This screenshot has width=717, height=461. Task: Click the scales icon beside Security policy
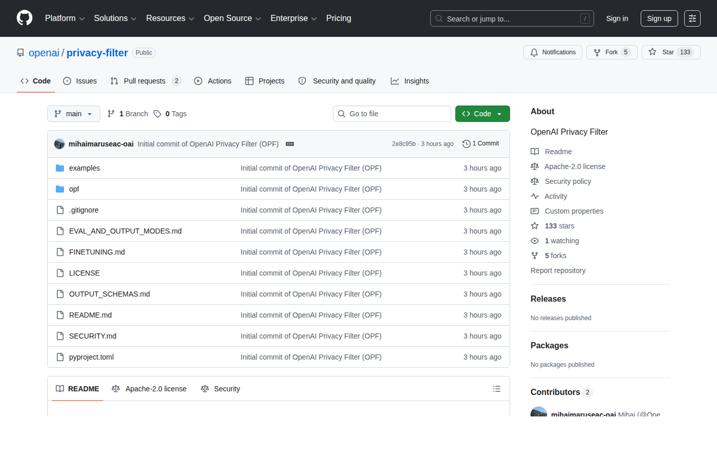tap(535, 181)
